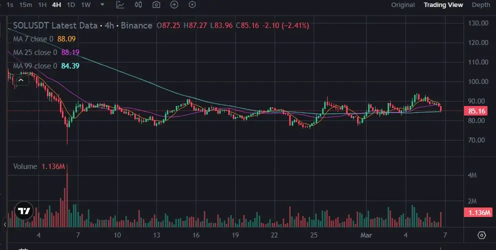Click the MA 7 close indicator label
496x250 pixels.
click(x=33, y=39)
